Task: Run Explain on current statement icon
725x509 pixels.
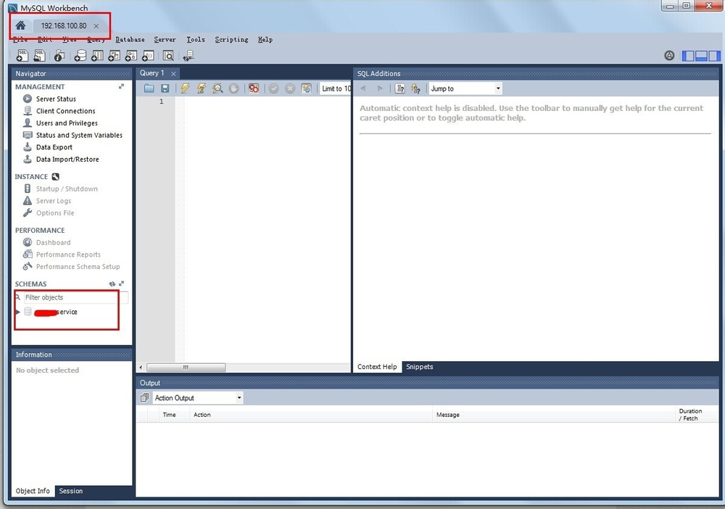Action: (217, 88)
